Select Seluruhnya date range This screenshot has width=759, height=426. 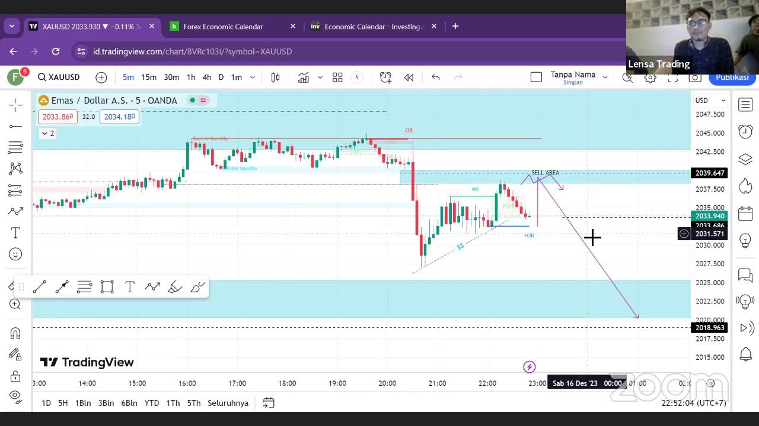point(228,403)
